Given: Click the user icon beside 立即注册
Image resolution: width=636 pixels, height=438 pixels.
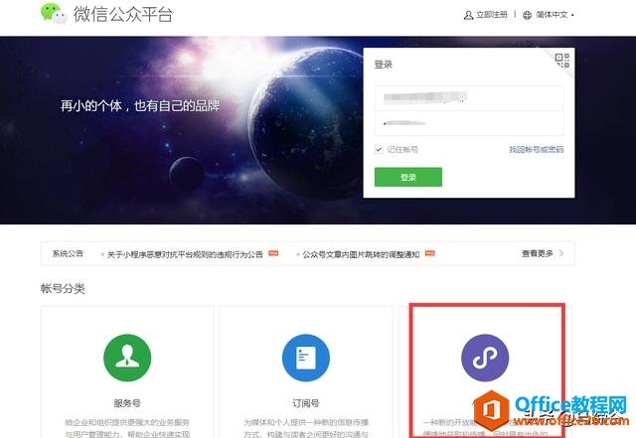Looking at the screenshot, I should pyautogui.click(x=468, y=15).
